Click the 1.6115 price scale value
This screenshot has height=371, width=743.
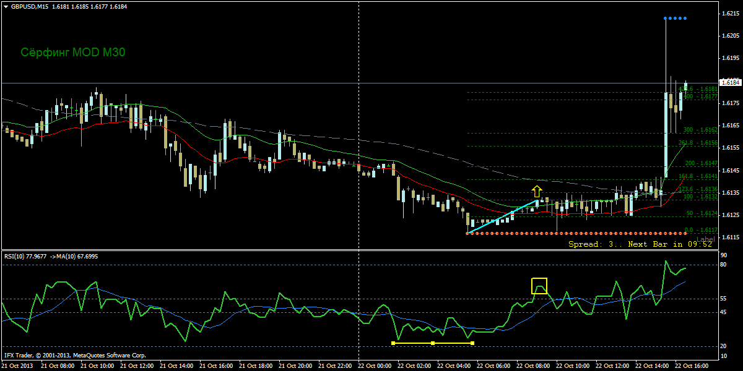(729, 237)
